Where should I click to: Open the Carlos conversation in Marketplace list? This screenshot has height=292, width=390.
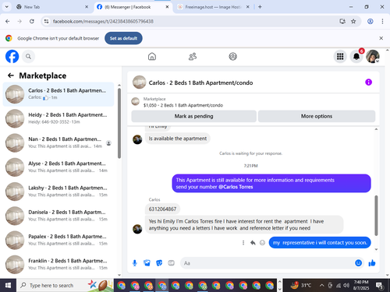[58, 94]
